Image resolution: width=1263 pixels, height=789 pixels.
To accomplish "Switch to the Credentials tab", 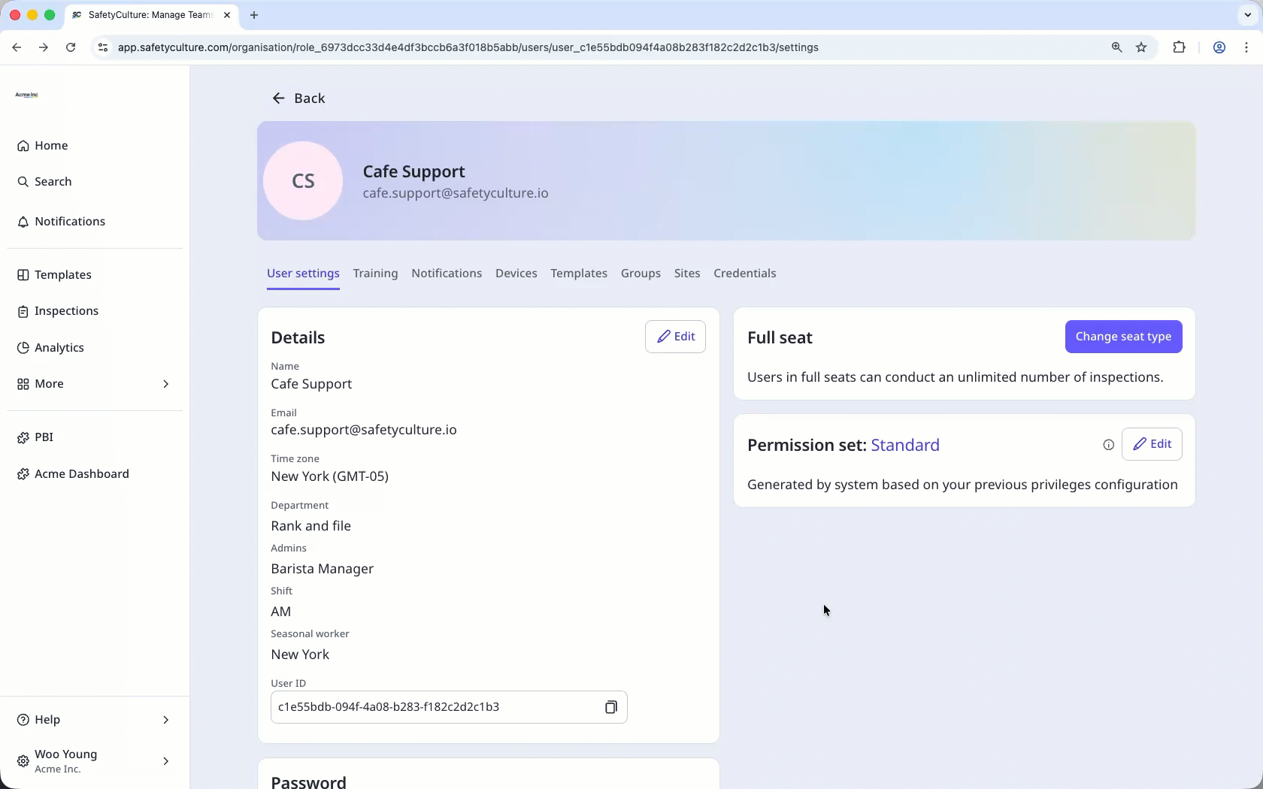I will click(x=745, y=274).
